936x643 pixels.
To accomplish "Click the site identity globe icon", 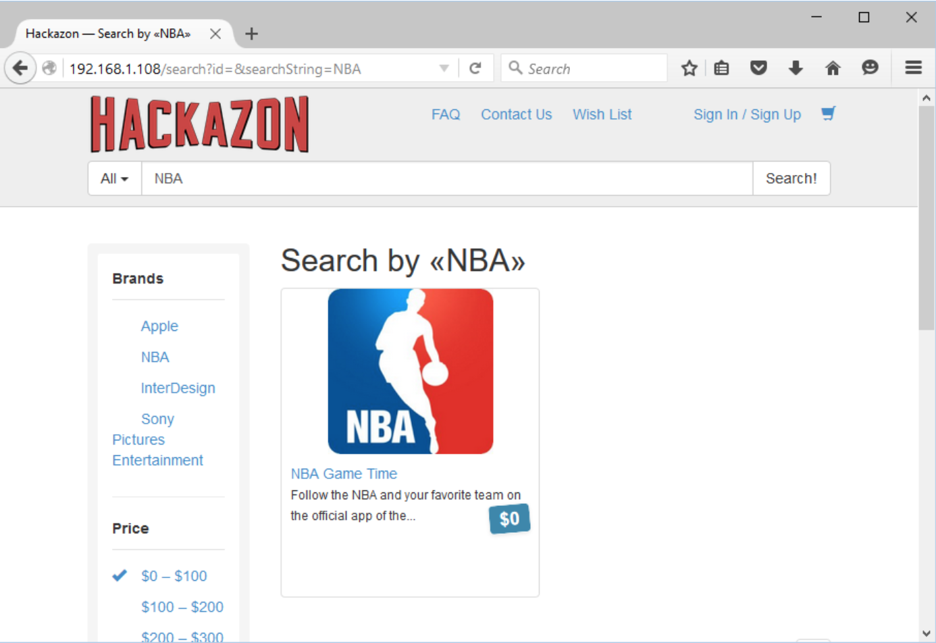I will click(x=49, y=68).
